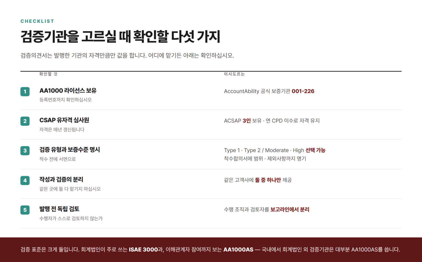
Task: Select the green number 2 badge
Action: click(25, 121)
